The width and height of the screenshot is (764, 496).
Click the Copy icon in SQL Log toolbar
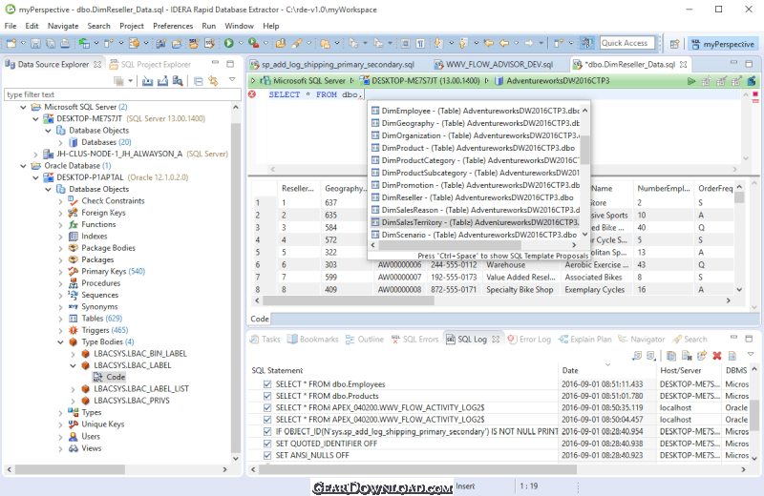point(671,356)
